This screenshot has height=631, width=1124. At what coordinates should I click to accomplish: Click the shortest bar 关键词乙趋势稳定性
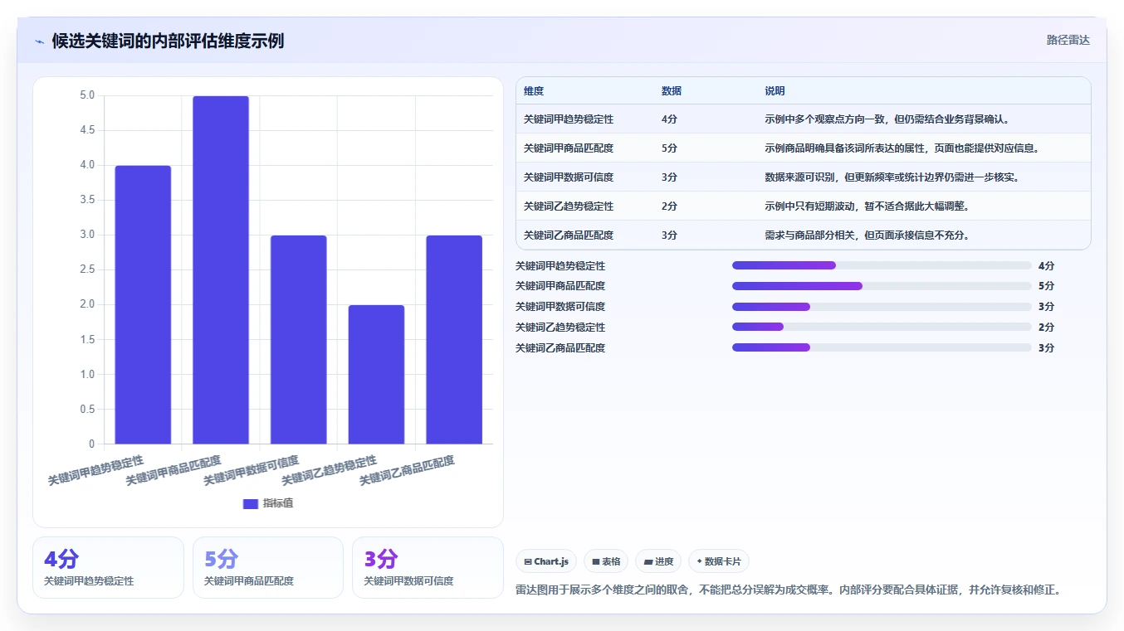tap(376, 374)
